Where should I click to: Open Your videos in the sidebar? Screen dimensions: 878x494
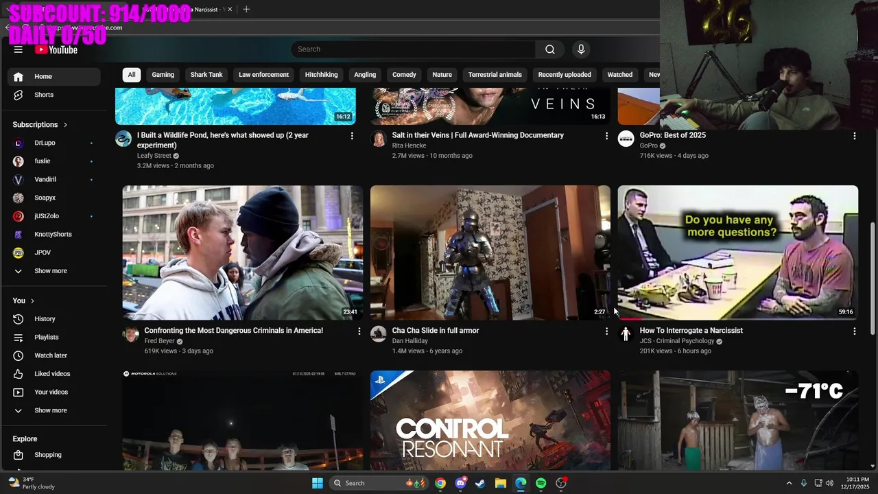[54, 392]
